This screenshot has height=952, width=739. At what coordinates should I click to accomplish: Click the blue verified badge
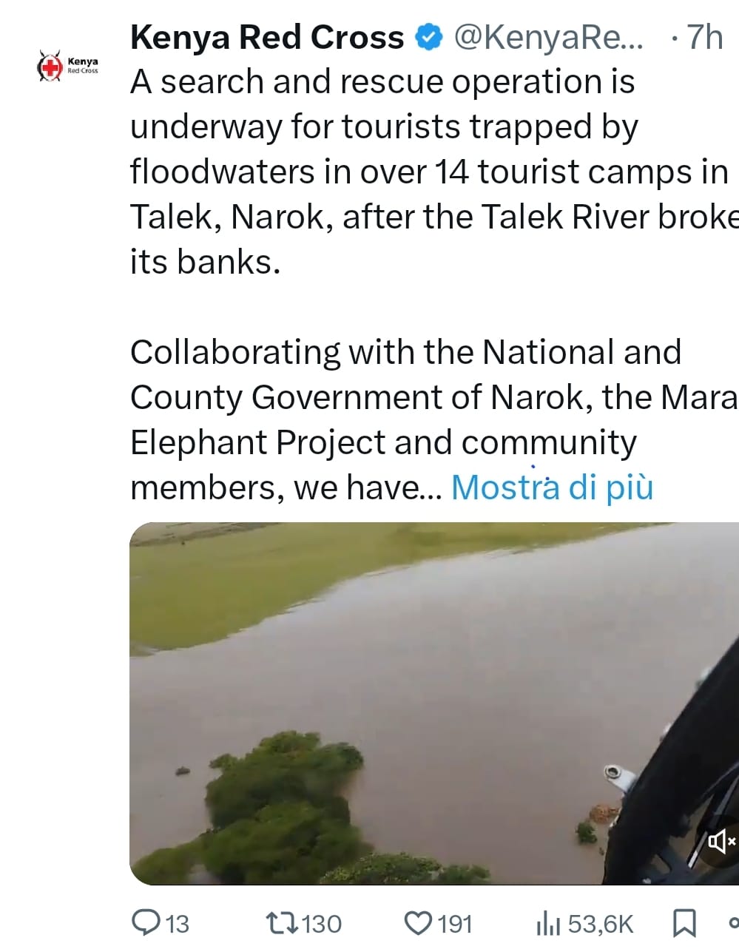(428, 37)
